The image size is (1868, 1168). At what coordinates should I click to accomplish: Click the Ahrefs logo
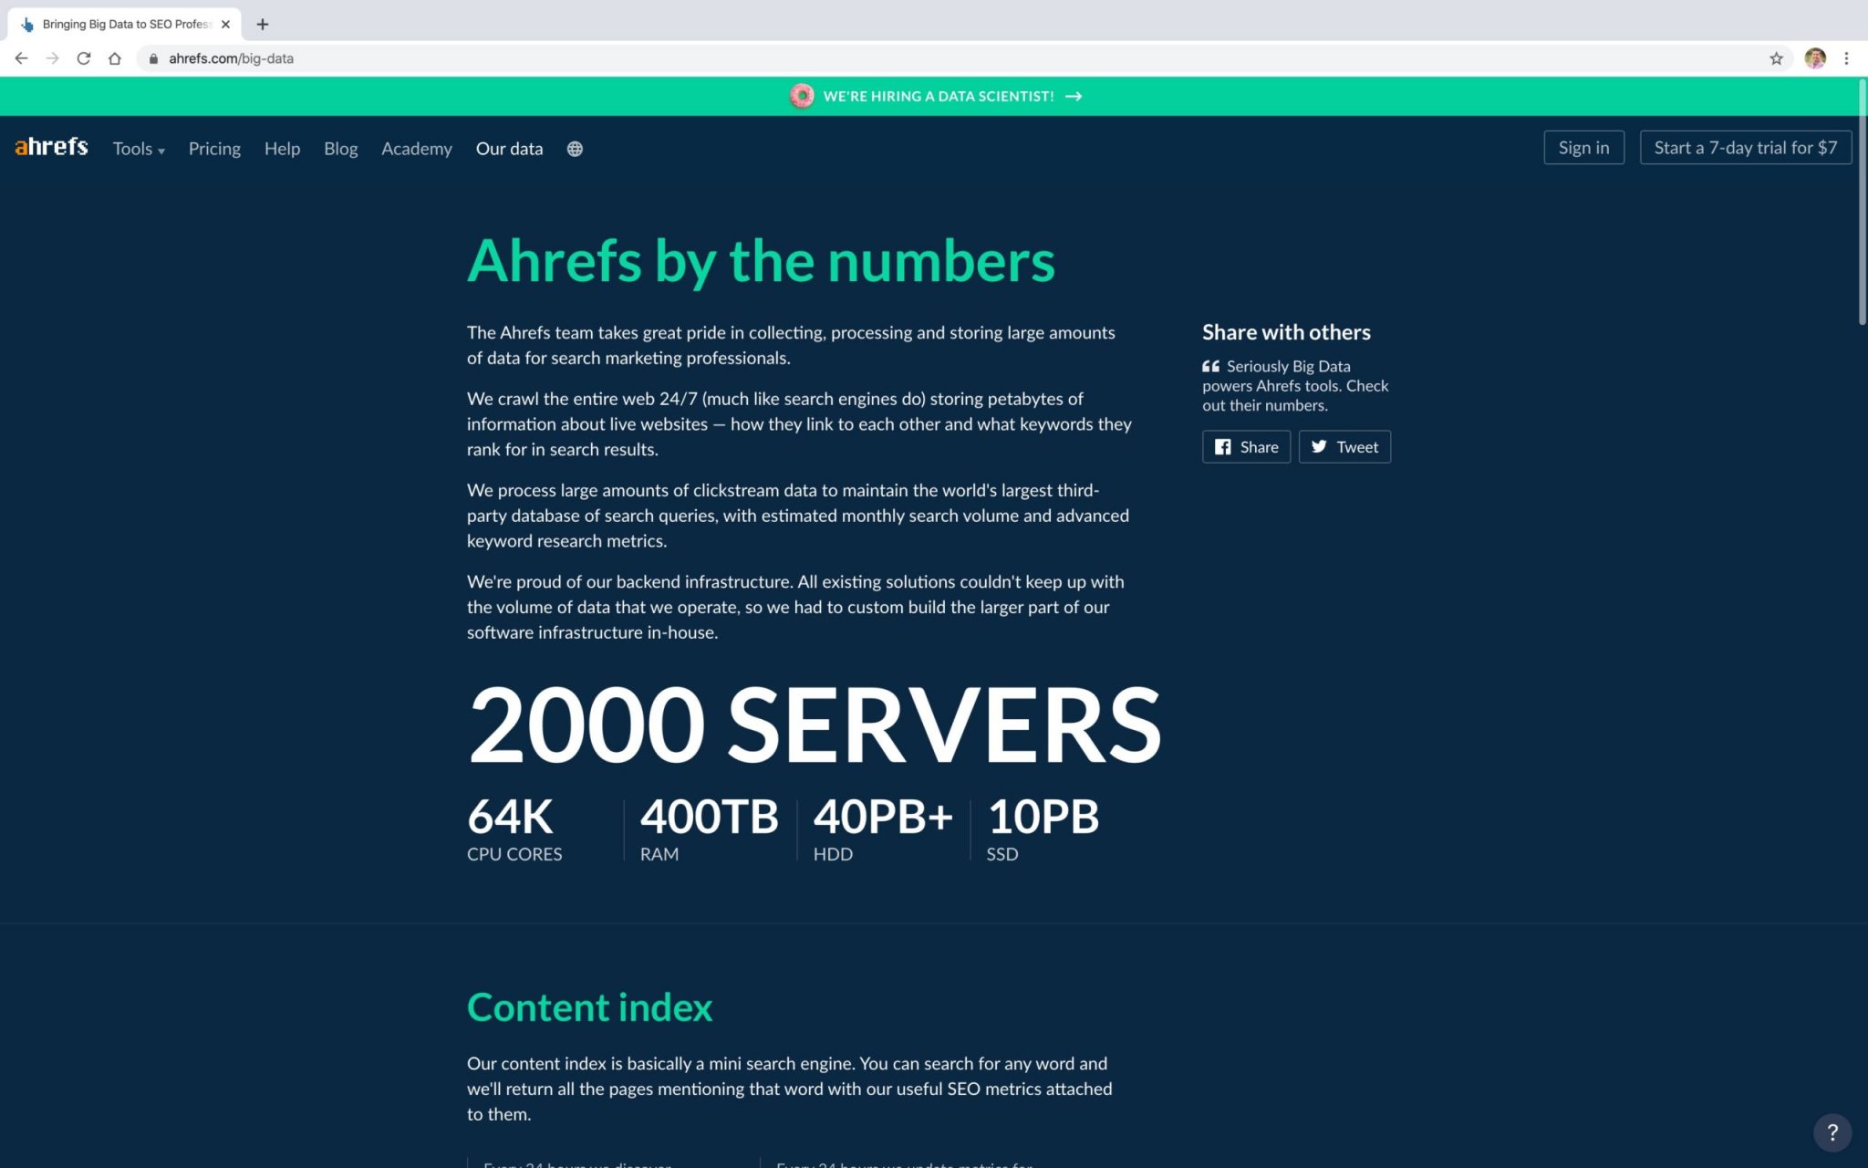(x=51, y=147)
